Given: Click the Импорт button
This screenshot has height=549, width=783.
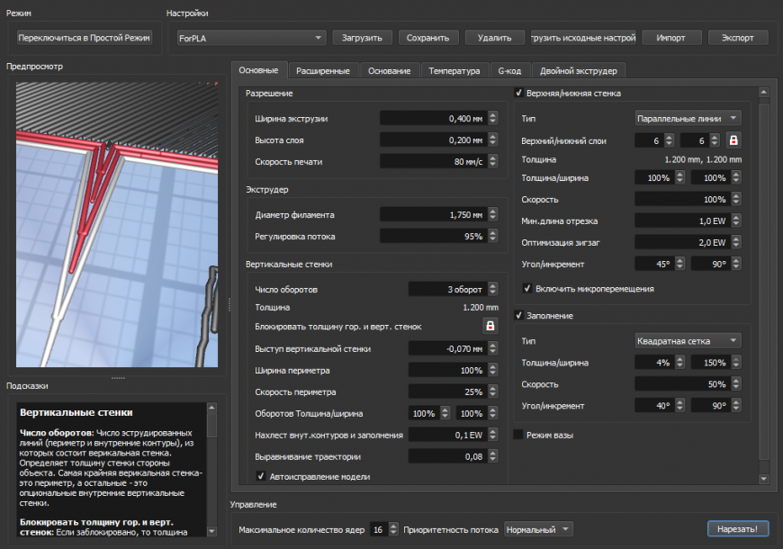Looking at the screenshot, I should (671, 38).
